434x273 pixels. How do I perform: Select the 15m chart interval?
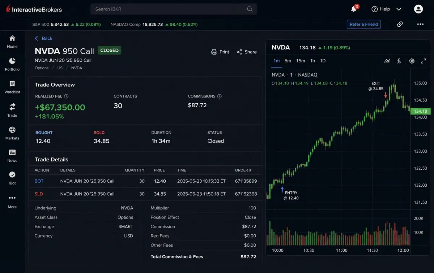pyautogui.click(x=301, y=61)
